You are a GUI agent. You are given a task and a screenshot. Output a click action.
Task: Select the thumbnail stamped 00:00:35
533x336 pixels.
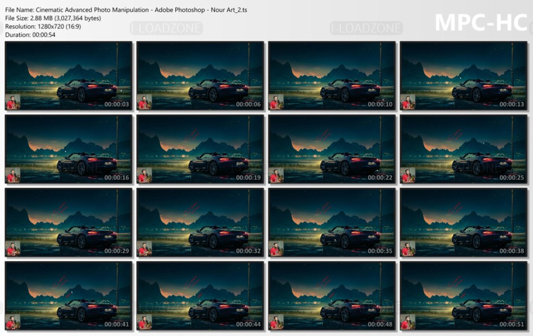(332, 223)
